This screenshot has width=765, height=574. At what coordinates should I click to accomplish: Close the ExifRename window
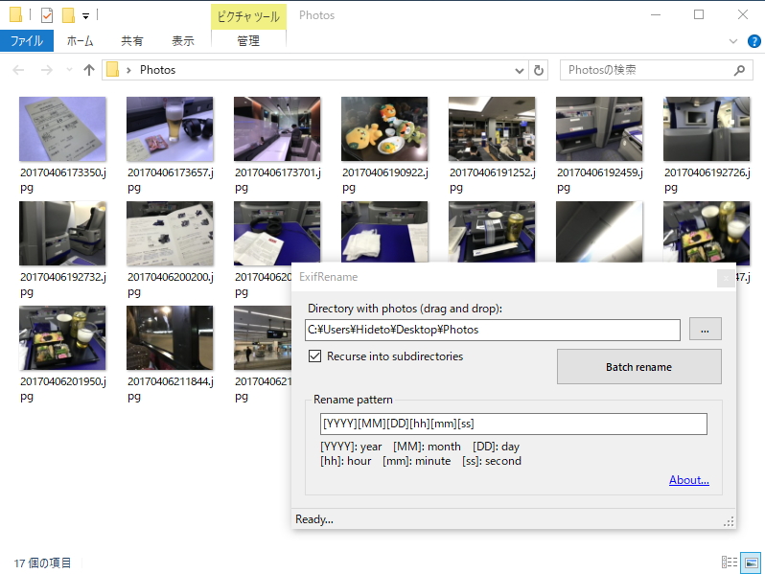pyautogui.click(x=726, y=278)
